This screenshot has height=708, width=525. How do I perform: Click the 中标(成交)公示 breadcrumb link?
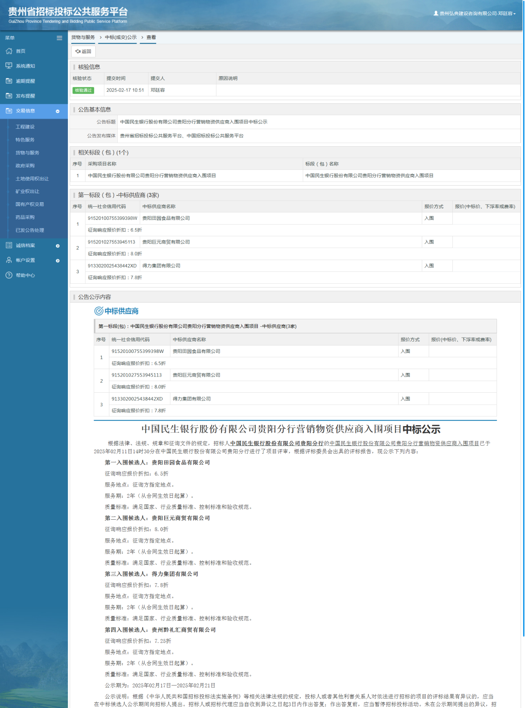(x=121, y=37)
